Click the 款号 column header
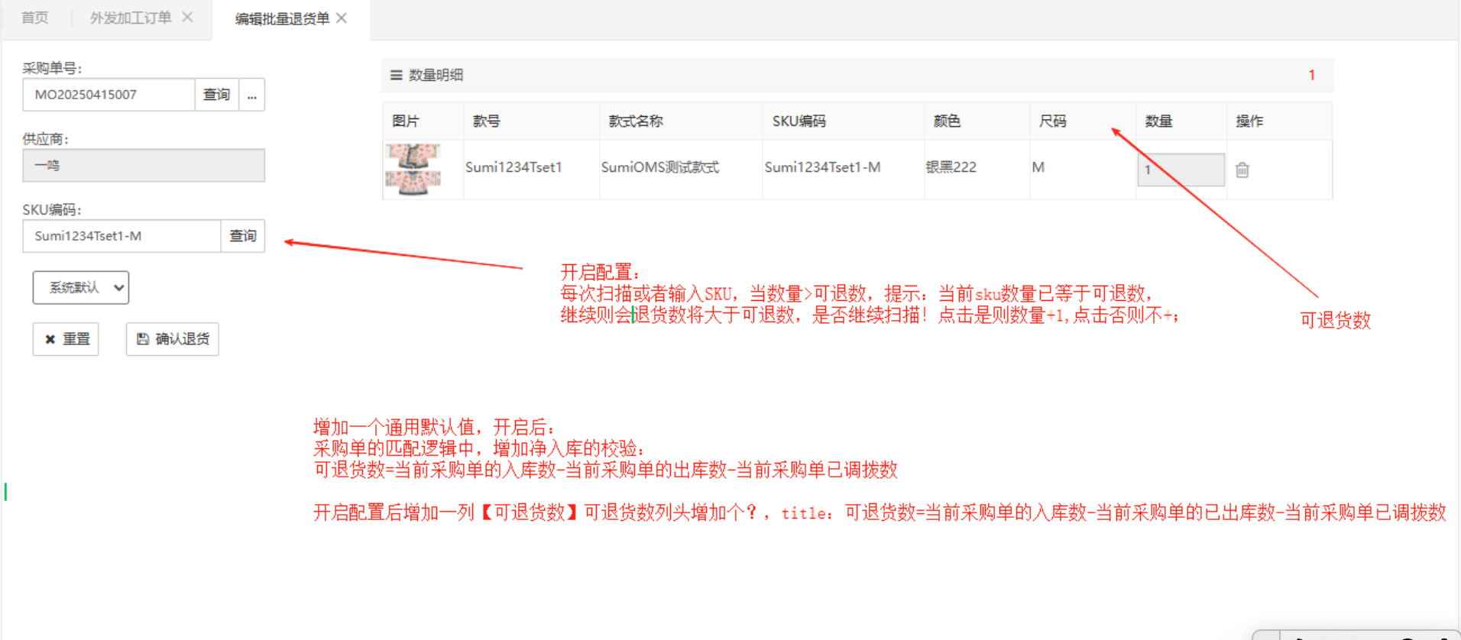1461x640 pixels. [x=487, y=121]
